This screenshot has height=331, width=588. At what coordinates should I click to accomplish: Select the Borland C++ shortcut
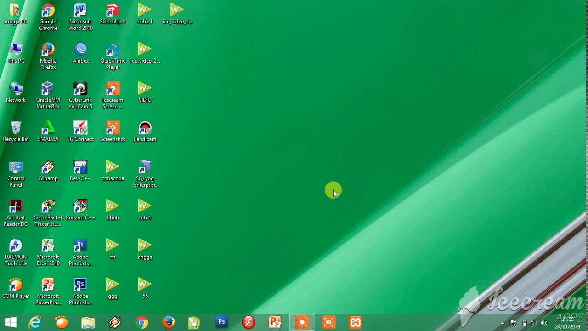[x=80, y=210]
